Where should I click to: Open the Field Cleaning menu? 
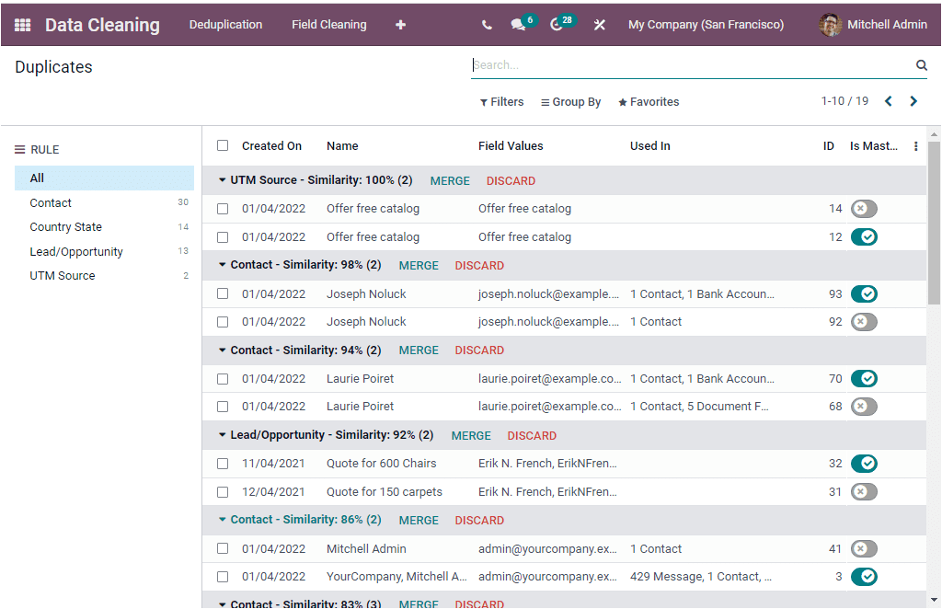pos(328,25)
